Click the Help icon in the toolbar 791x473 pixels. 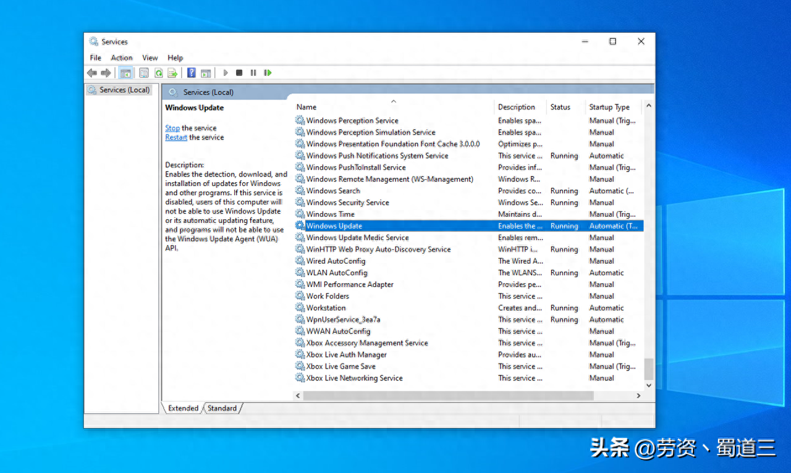(x=192, y=72)
